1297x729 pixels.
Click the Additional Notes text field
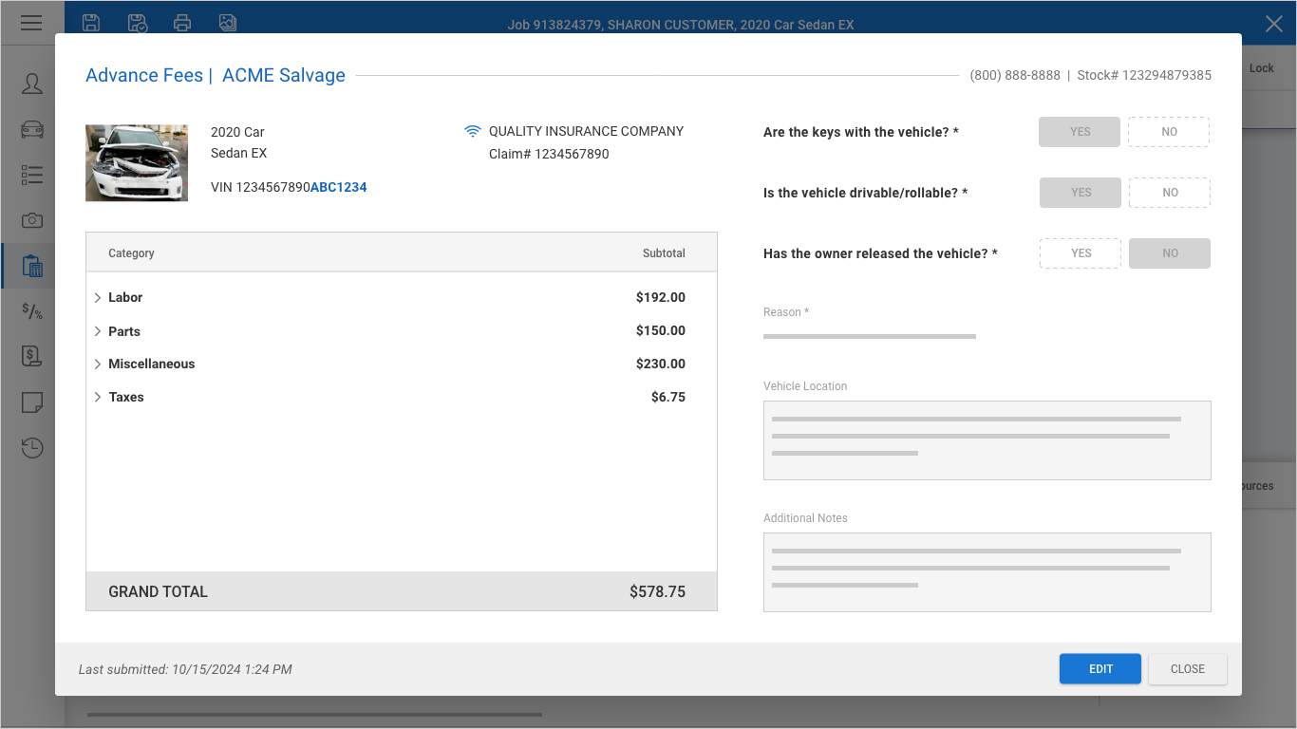(987, 571)
